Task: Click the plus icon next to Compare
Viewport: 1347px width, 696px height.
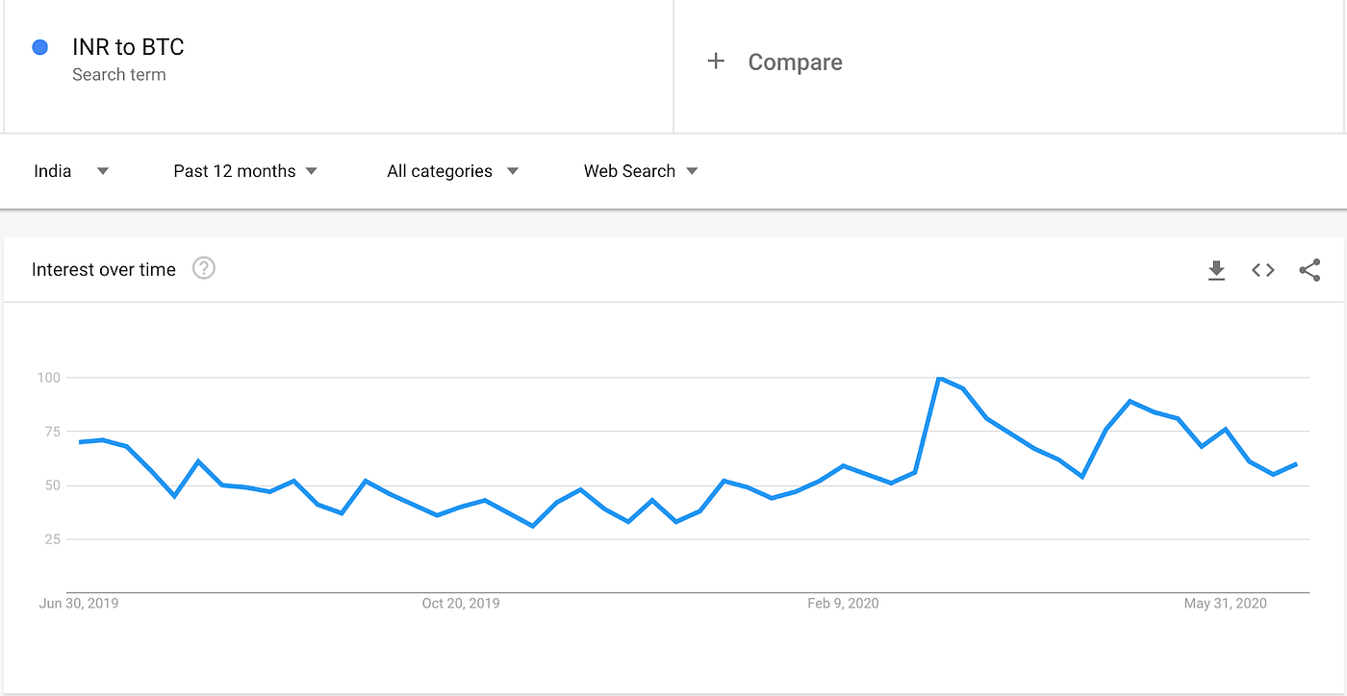Action: (717, 61)
